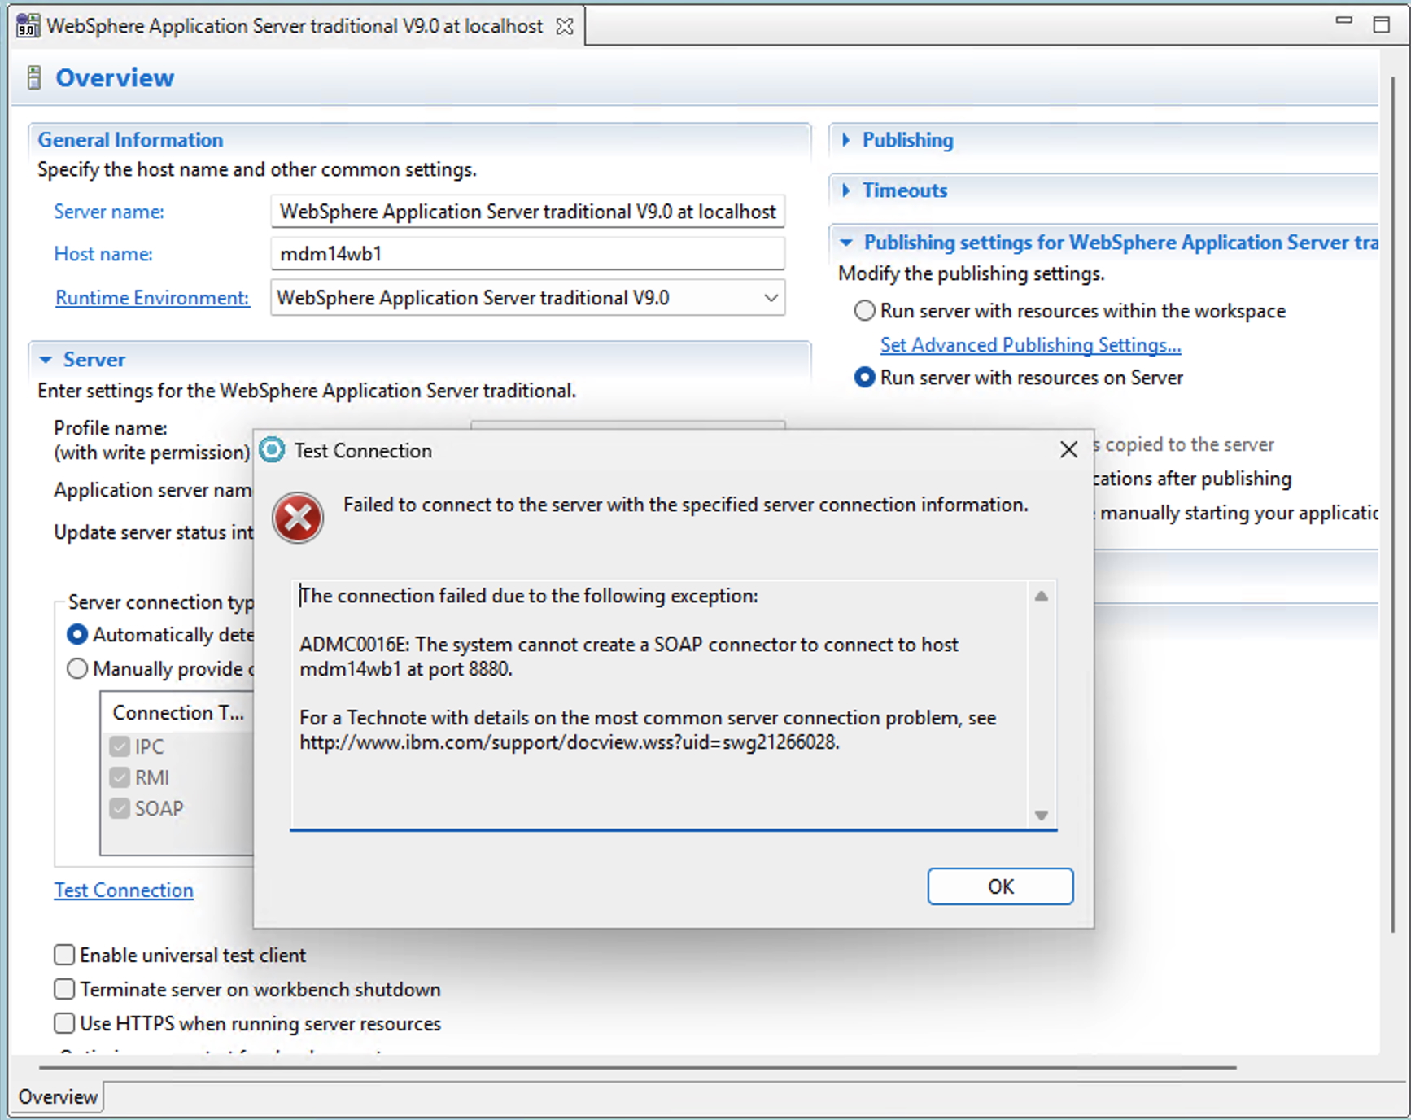Minimize the editor pane
This screenshot has width=1411, height=1120.
click(1343, 21)
